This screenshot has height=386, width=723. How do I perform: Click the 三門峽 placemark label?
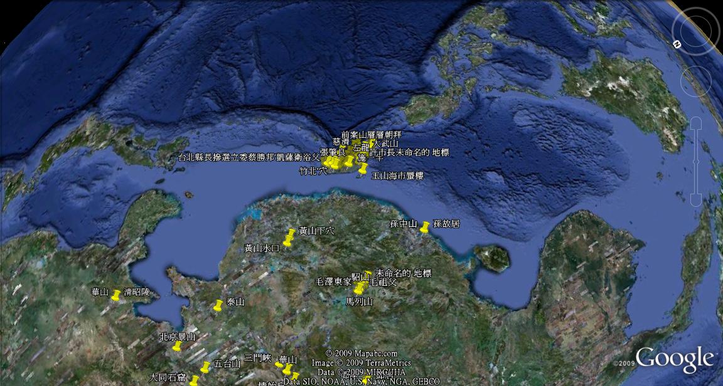click(x=258, y=358)
